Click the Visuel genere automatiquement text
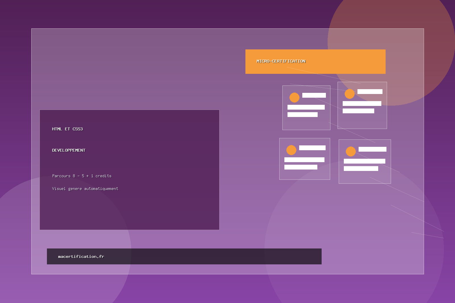Image resolution: width=455 pixels, height=303 pixels. [85, 188]
